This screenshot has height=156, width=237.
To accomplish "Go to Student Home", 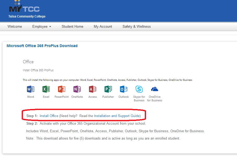I will tap(72, 27).
